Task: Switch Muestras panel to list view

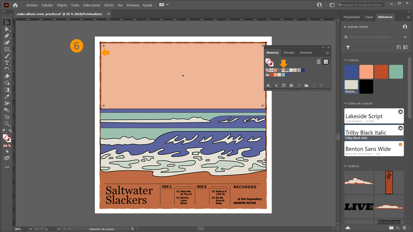Action: pos(319,62)
